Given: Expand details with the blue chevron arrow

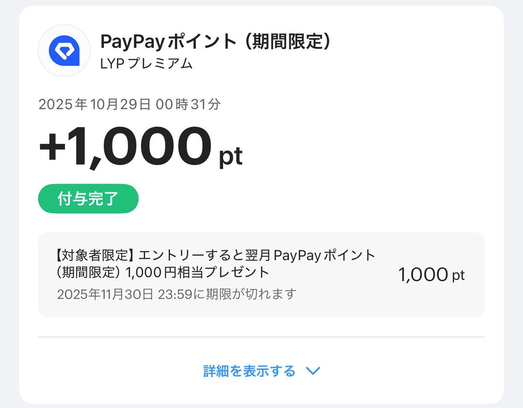Looking at the screenshot, I should 313,371.
